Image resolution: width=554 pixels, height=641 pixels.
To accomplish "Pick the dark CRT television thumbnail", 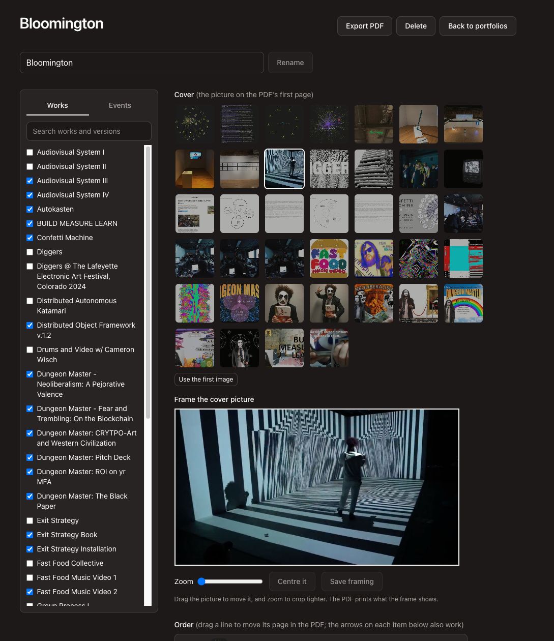I will (x=463, y=169).
